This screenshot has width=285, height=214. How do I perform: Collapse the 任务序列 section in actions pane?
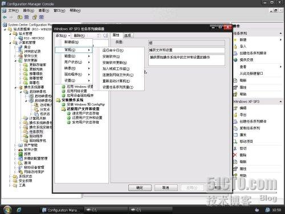click(x=280, y=34)
